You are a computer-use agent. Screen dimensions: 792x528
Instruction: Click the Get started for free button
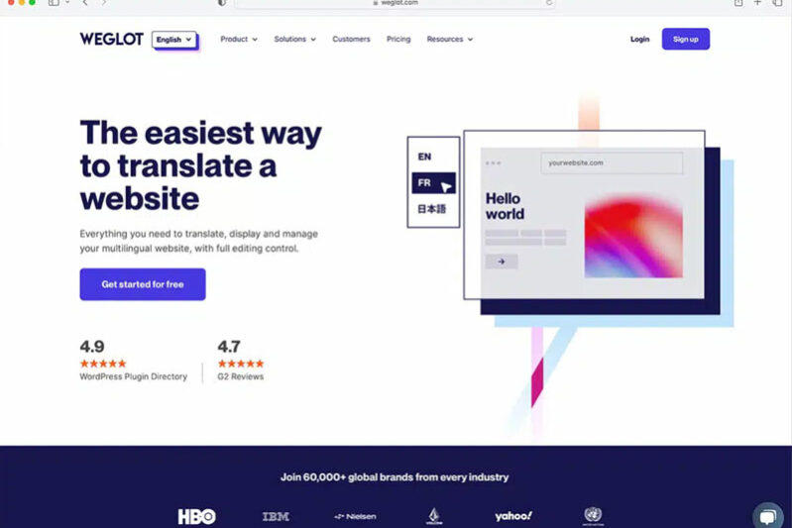click(x=143, y=284)
